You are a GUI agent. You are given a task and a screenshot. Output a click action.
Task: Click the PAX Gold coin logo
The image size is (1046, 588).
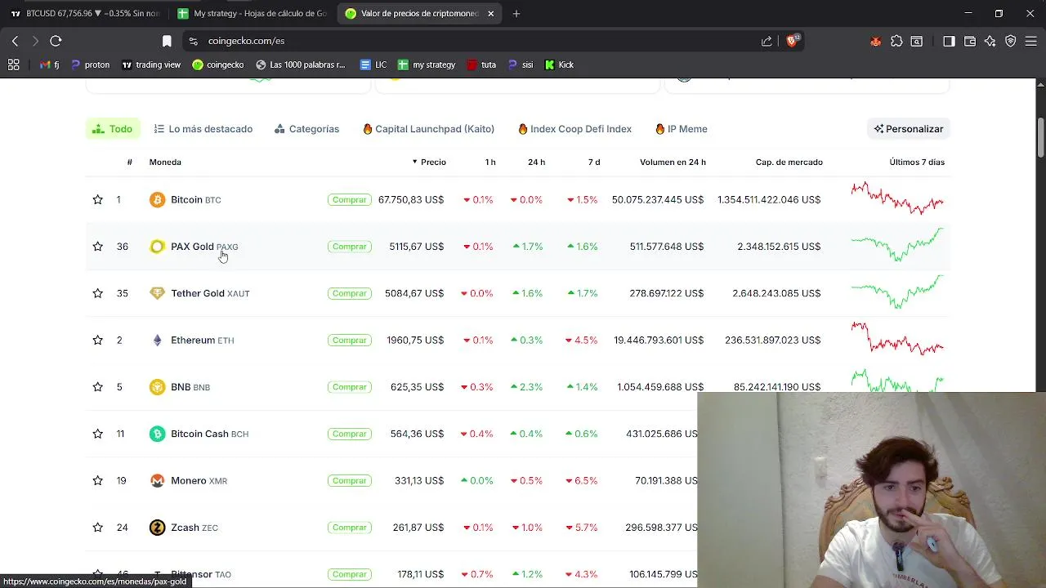click(157, 247)
